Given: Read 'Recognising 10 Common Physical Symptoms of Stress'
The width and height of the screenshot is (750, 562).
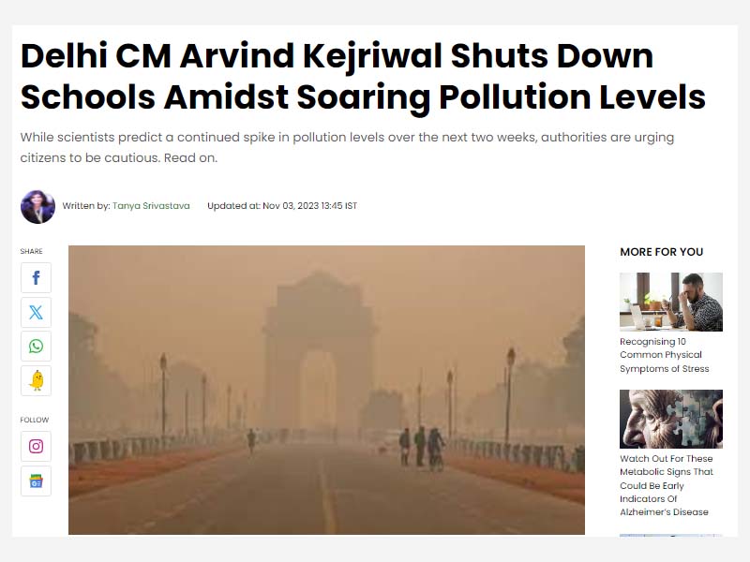Looking at the screenshot, I should point(665,355).
